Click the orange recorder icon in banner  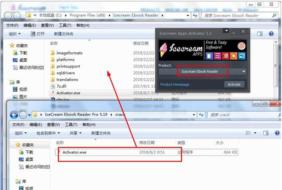pyautogui.click(x=233, y=56)
